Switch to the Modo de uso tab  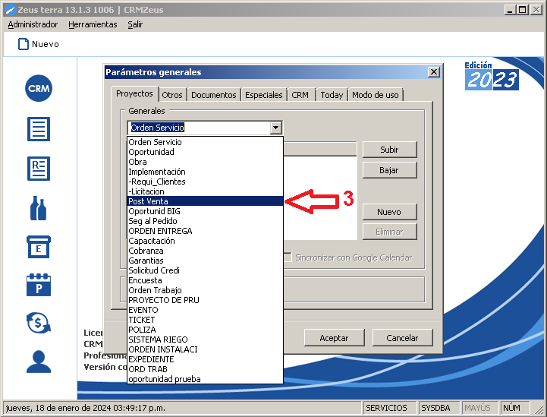[375, 95]
